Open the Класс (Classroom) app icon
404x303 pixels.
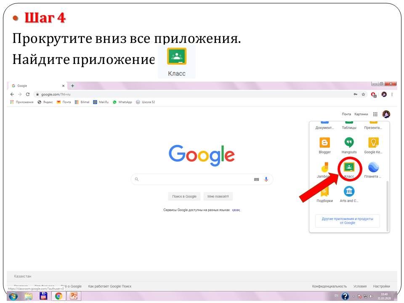[349, 167]
